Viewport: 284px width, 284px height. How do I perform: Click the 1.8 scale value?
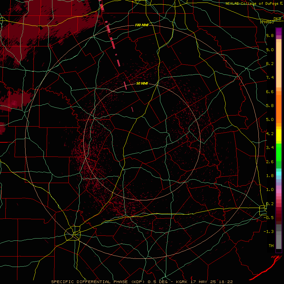pyautogui.click(x=270, y=176)
